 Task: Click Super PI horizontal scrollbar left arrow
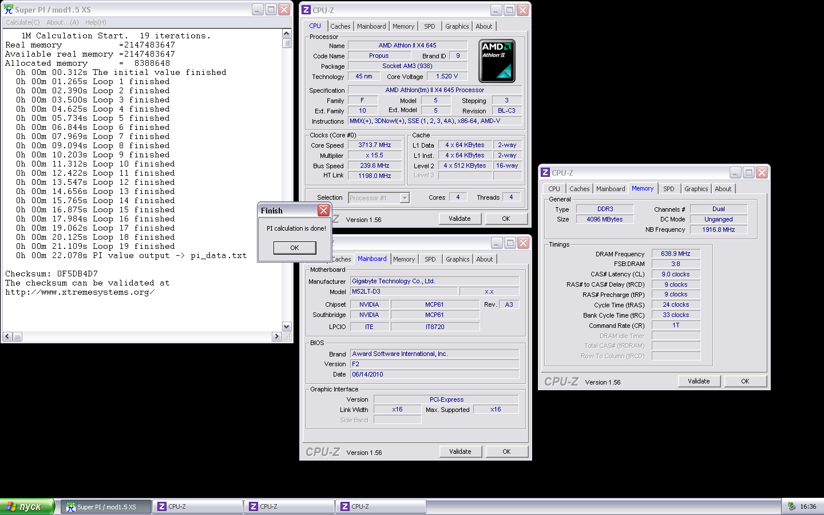tap(7, 336)
